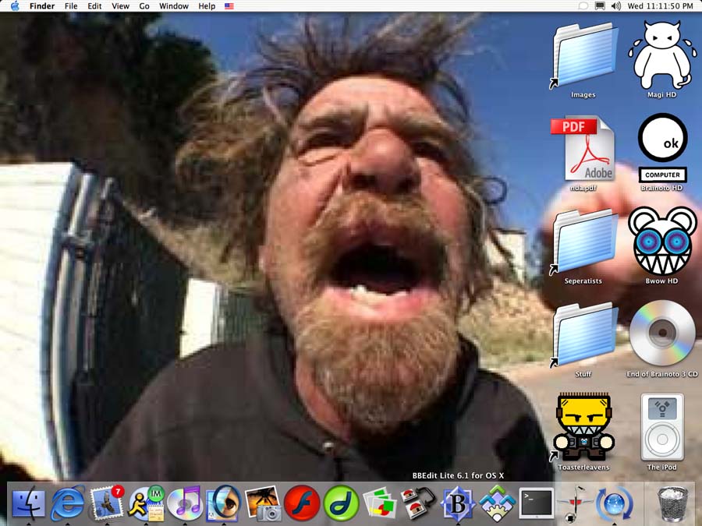Launch Internet Explorer from the Dock
The width and height of the screenshot is (702, 526).
click(x=67, y=503)
